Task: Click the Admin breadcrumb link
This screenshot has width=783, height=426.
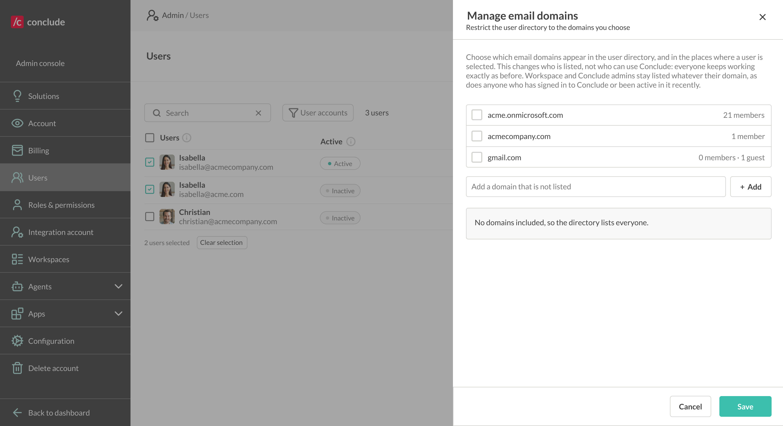Action: [173, 15]
